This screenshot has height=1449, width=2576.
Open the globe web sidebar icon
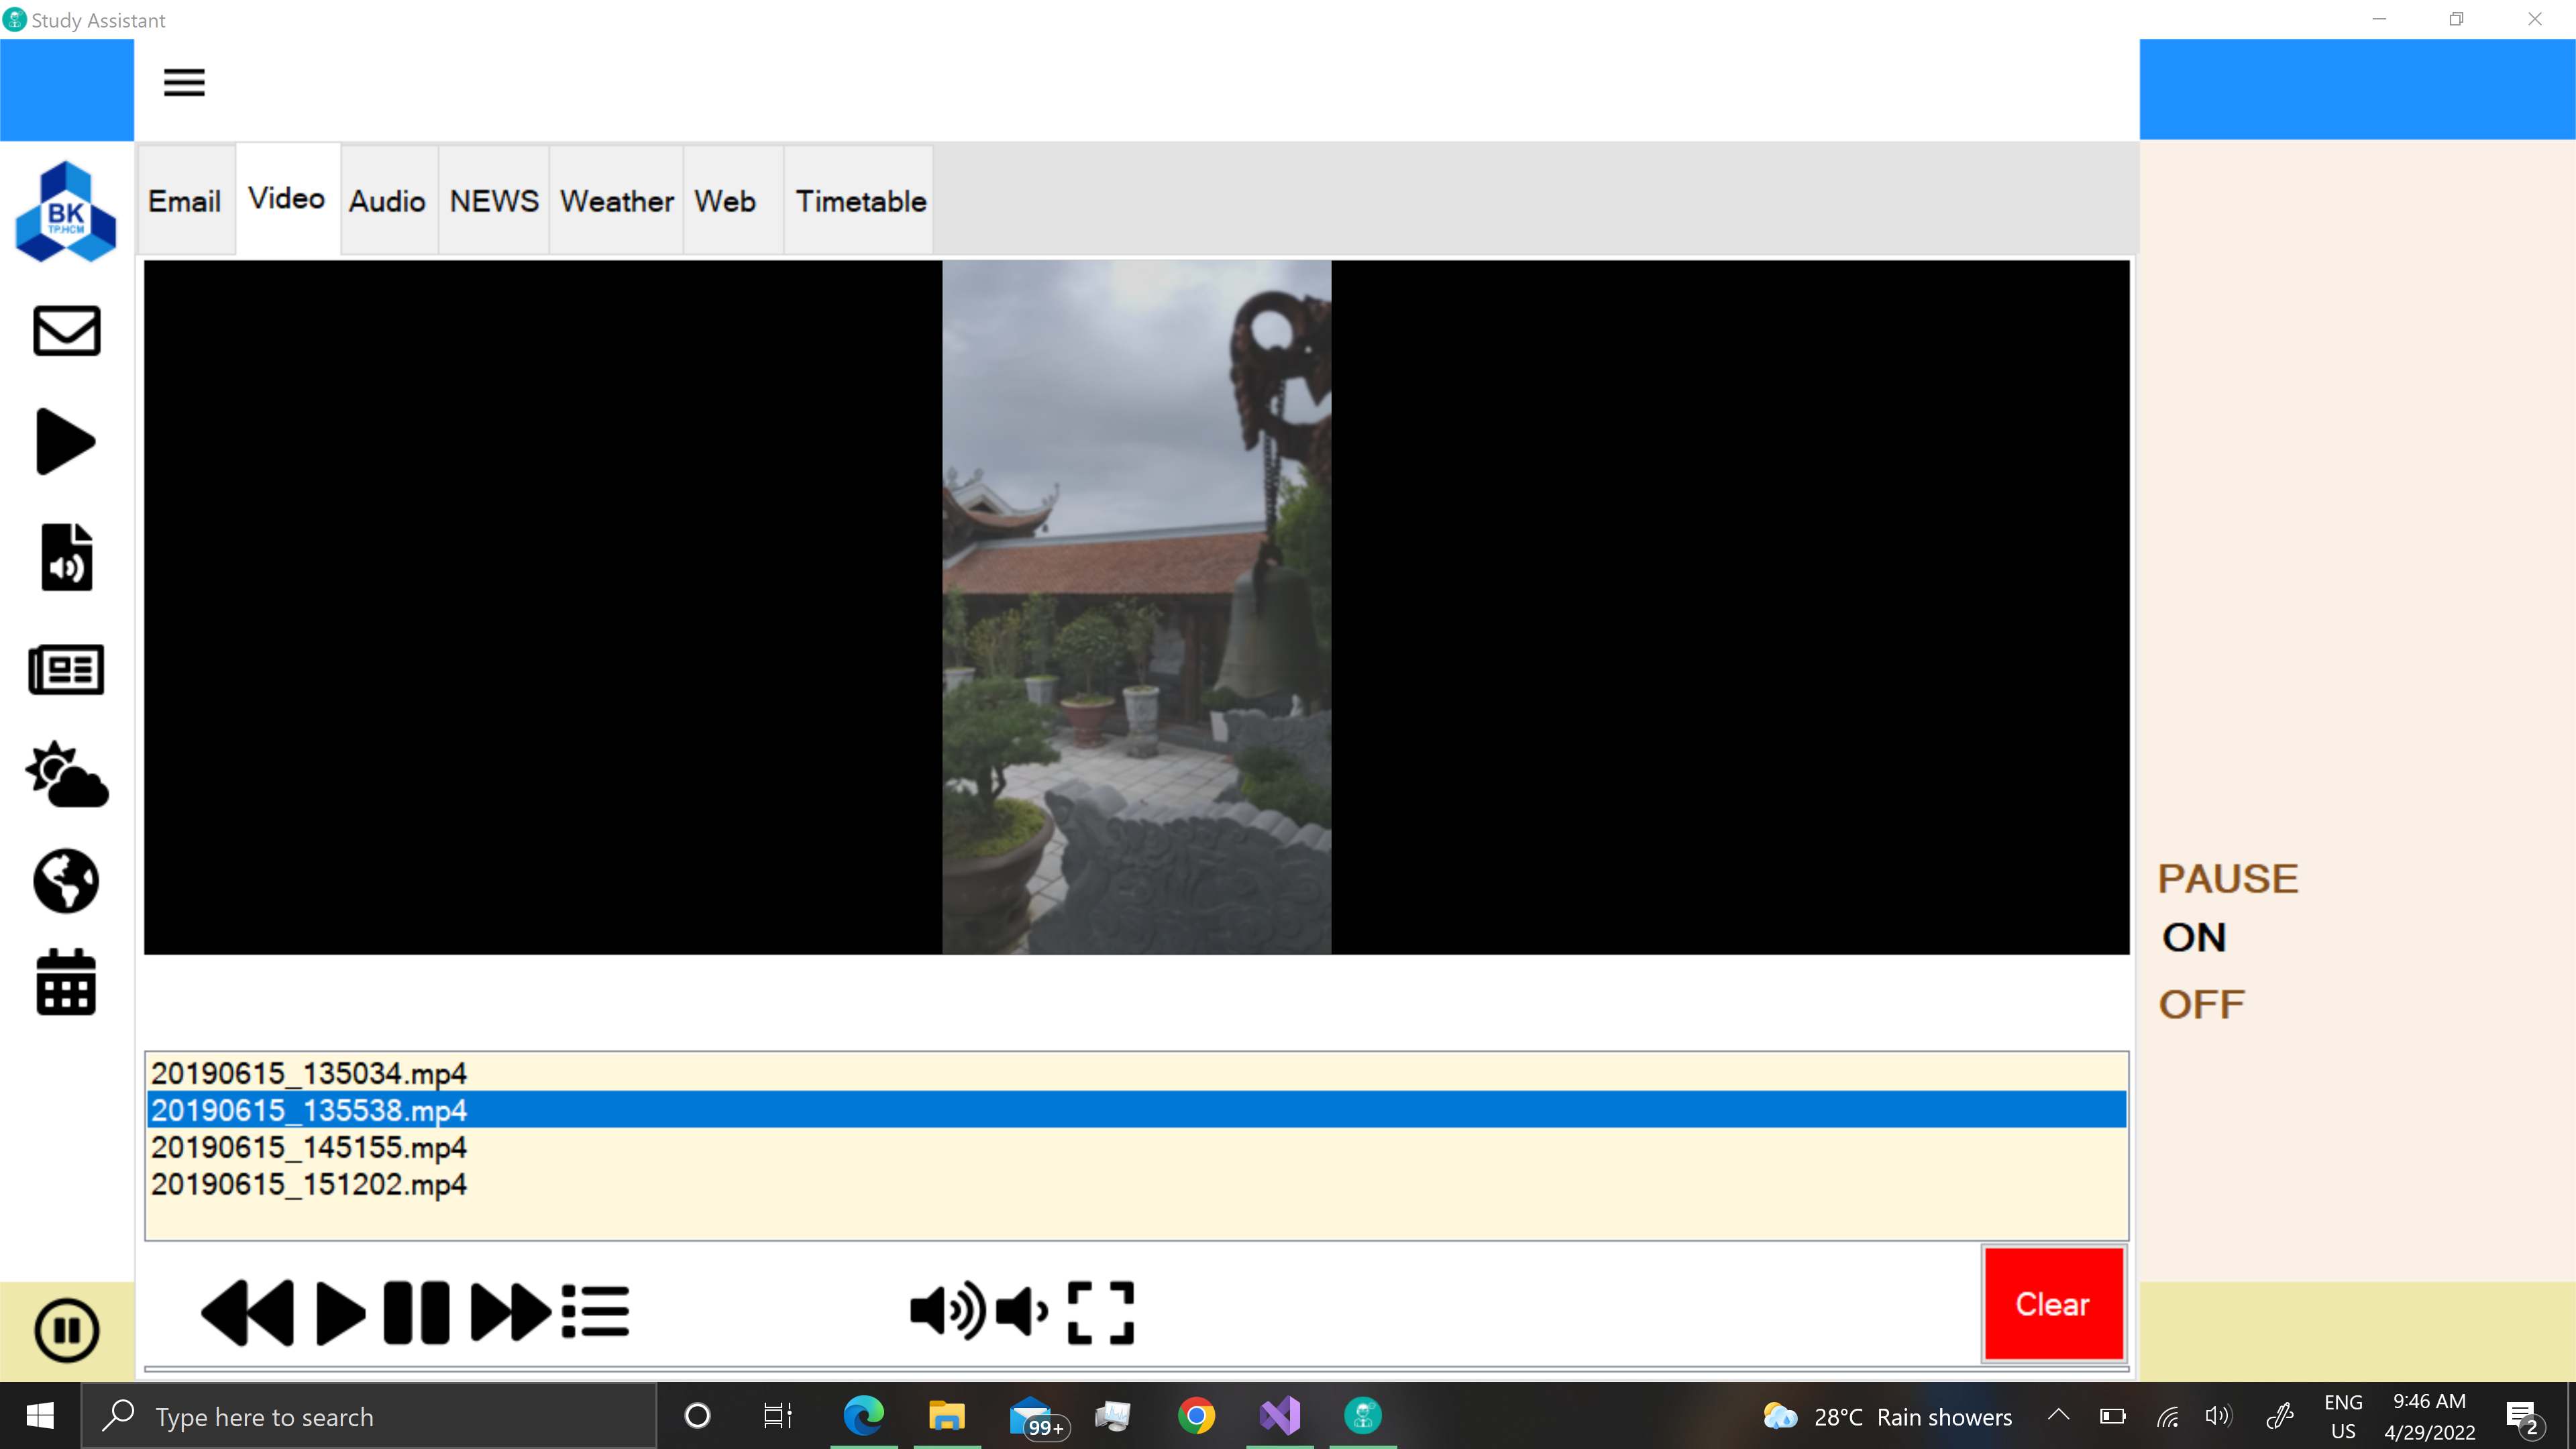click(x=66, y=881)
